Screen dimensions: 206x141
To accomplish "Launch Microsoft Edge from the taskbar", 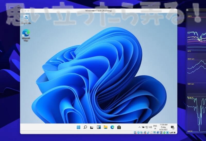I will 112,127.
